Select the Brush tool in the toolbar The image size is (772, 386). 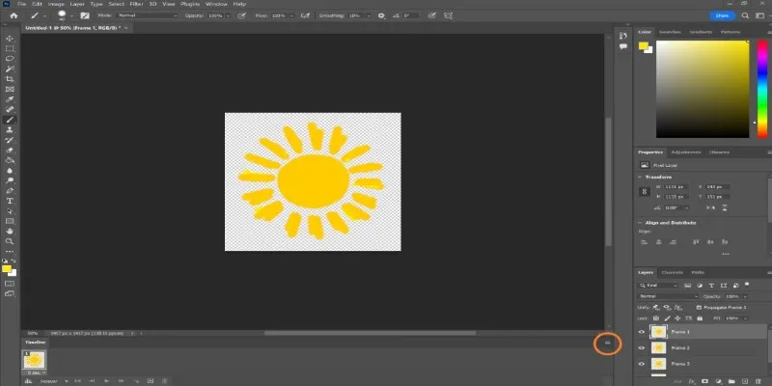pyautogui.click(x=10, y=120)
